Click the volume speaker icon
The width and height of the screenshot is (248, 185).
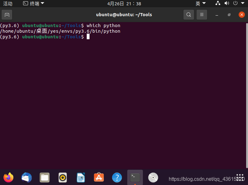(227, 3)
